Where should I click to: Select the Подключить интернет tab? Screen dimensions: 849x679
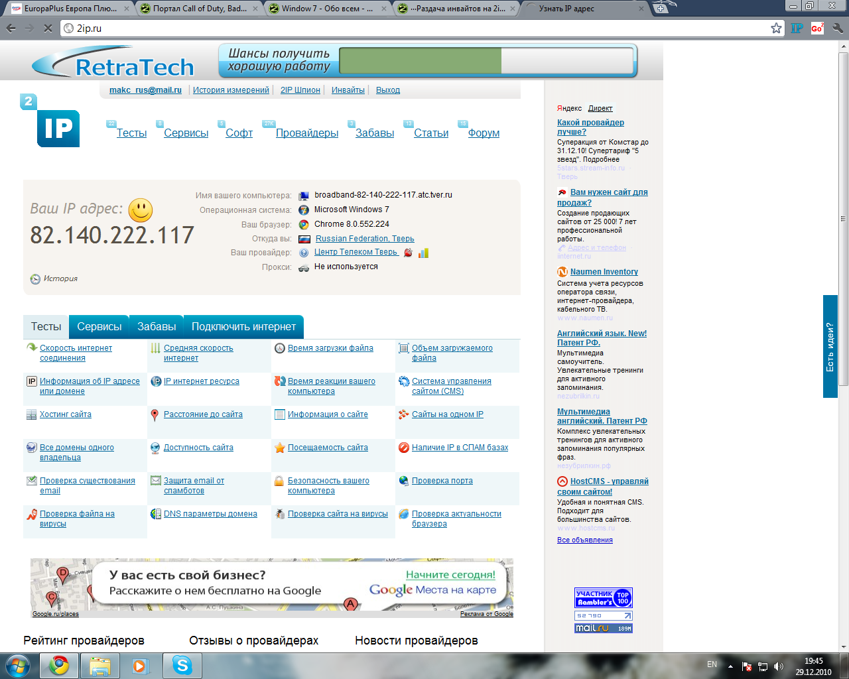(243, 327)
